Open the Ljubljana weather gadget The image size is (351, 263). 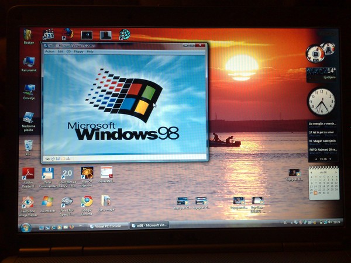pos(321,74)
